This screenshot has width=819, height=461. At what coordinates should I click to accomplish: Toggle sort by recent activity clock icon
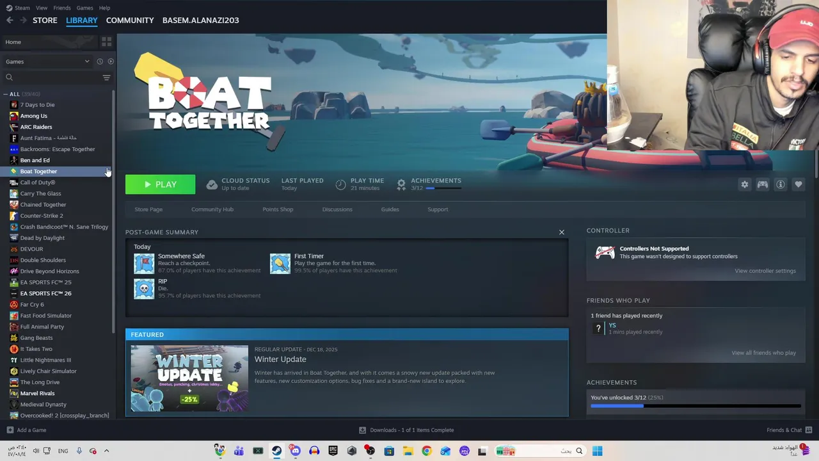(x=100, y=61)
